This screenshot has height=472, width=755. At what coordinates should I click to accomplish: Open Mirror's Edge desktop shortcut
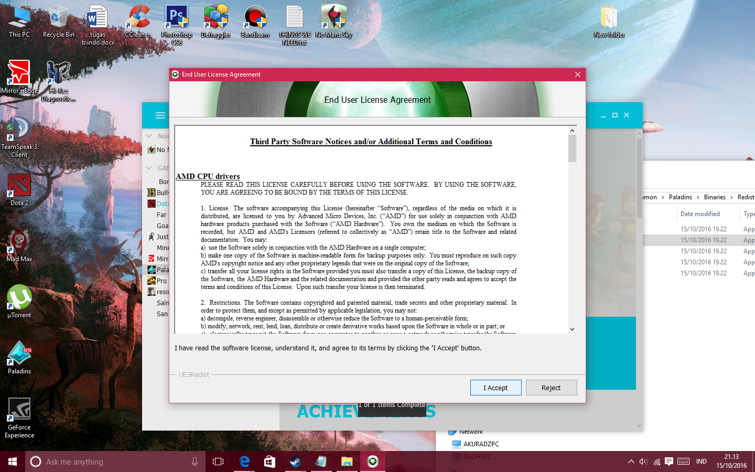tap(19, 78)
